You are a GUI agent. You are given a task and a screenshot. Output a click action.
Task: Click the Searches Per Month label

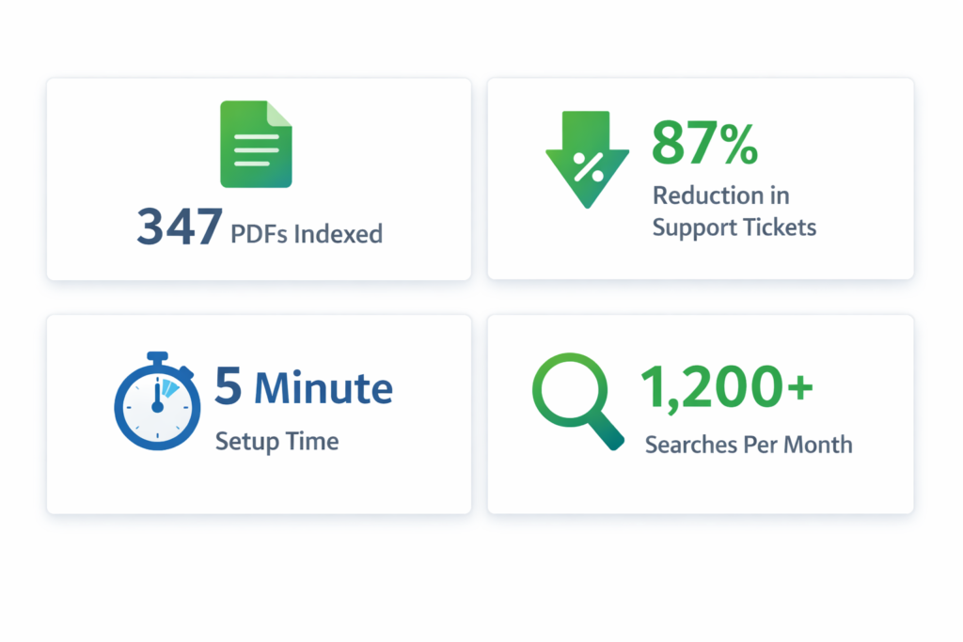(749, 444)
